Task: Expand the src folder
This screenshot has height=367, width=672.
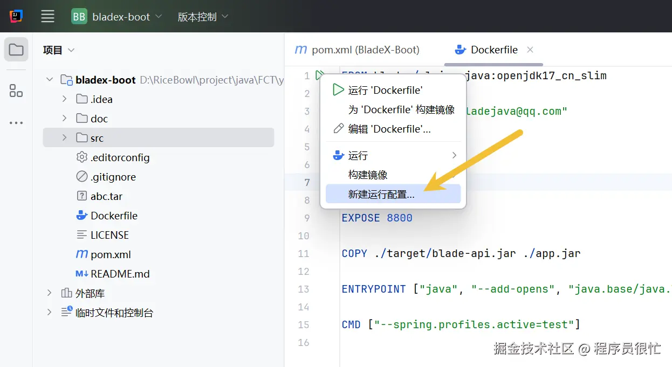Action: point(64,138)
